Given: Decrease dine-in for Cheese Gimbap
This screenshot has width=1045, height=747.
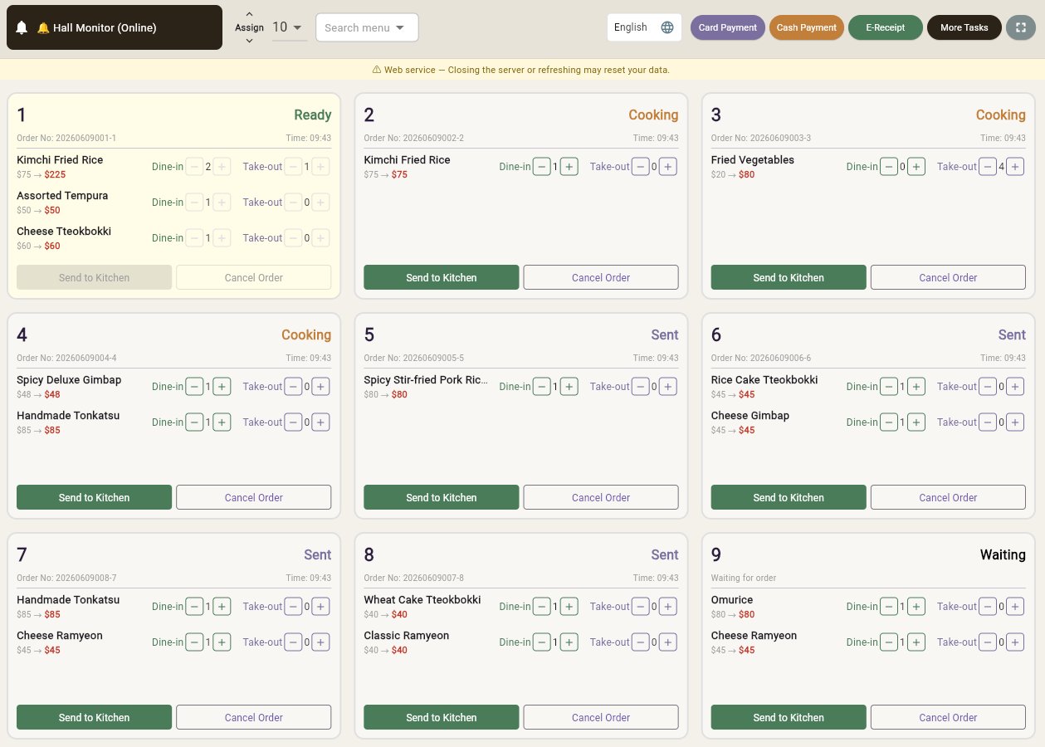Looking at the screenshot, I should pos(889,422).
